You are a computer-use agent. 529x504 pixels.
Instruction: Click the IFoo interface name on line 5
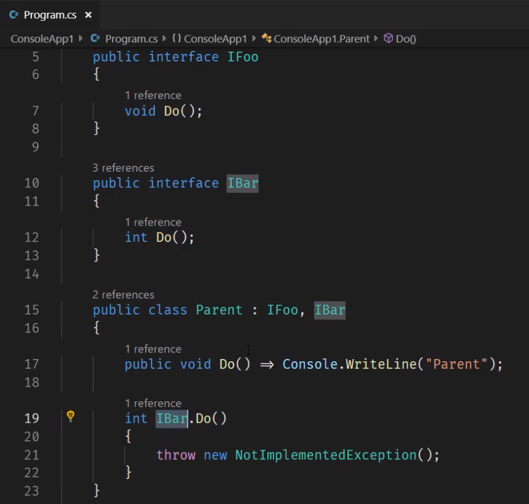tap(243, 57)
